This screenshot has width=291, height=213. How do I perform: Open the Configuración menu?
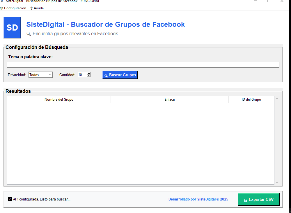tap(13, 8)
